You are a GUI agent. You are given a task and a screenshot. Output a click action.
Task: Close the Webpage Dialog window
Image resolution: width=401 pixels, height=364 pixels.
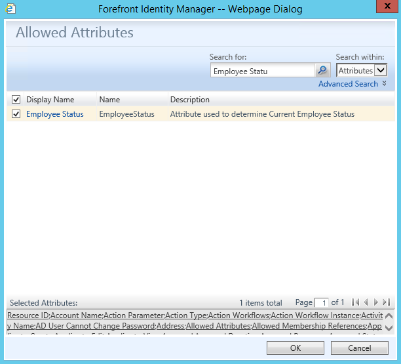pos(387,6)
